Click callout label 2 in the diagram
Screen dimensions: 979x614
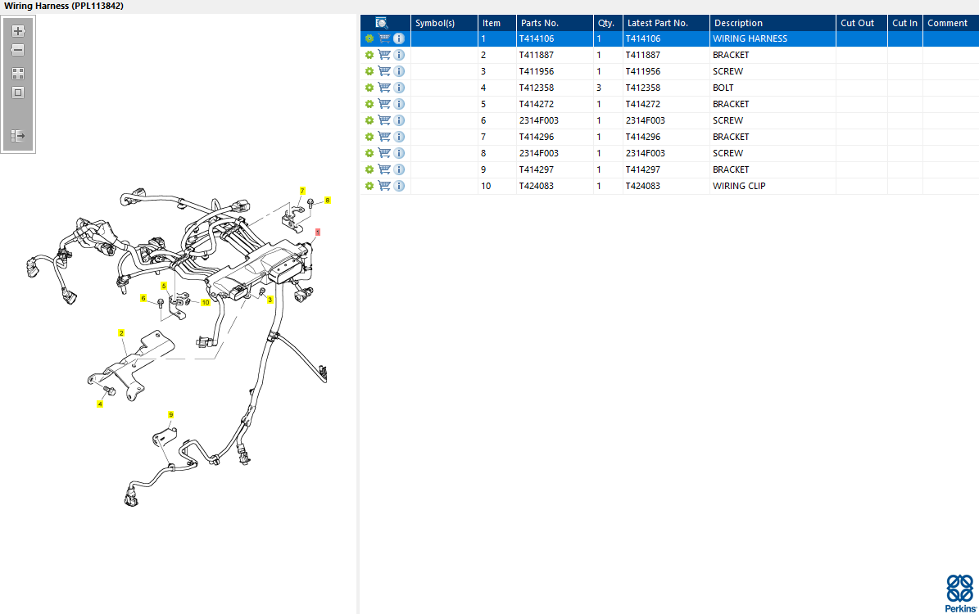121,333
